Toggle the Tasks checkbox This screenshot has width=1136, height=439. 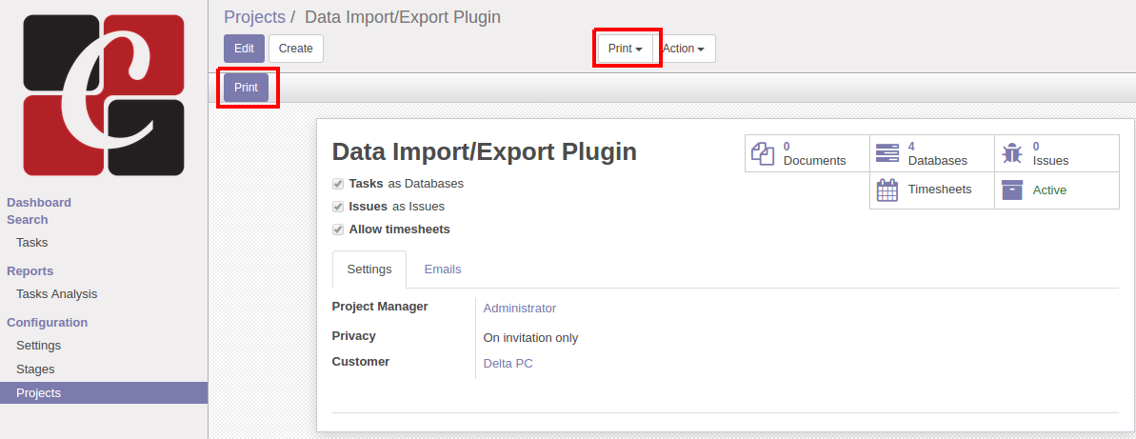338,184
